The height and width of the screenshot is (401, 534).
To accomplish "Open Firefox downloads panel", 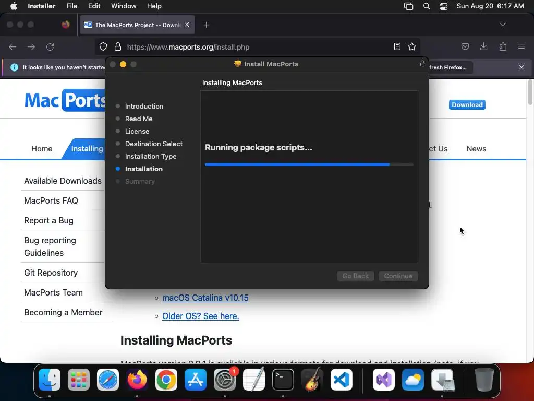I will (x=484, y=46).
